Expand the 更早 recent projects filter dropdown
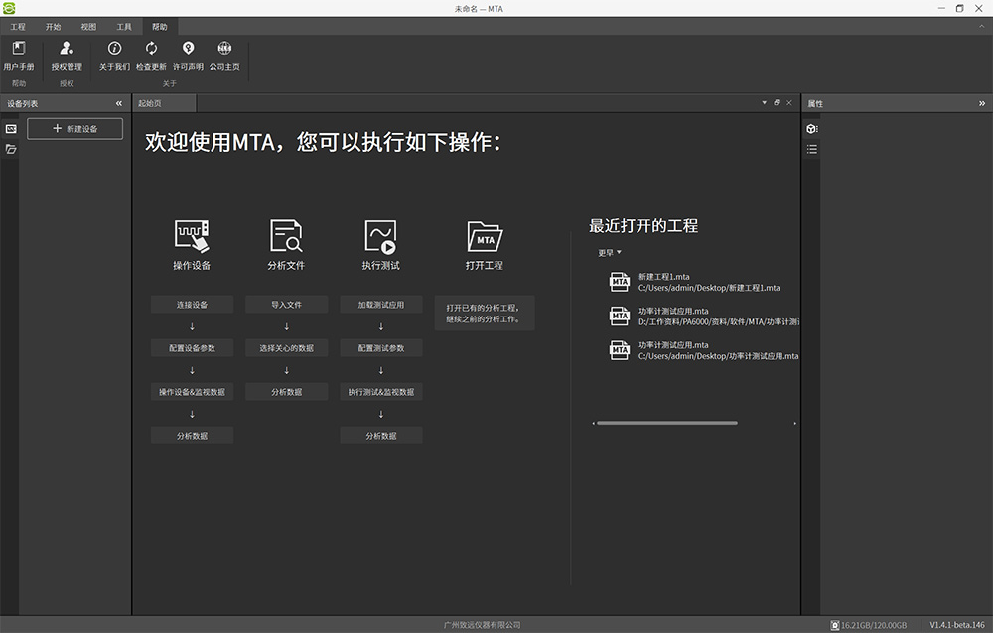Viewport: 993px width, 633px height. tap(609, 253)
